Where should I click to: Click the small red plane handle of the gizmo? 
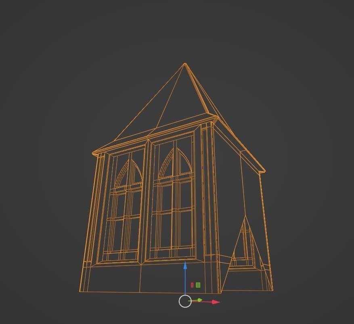point(192,285)
